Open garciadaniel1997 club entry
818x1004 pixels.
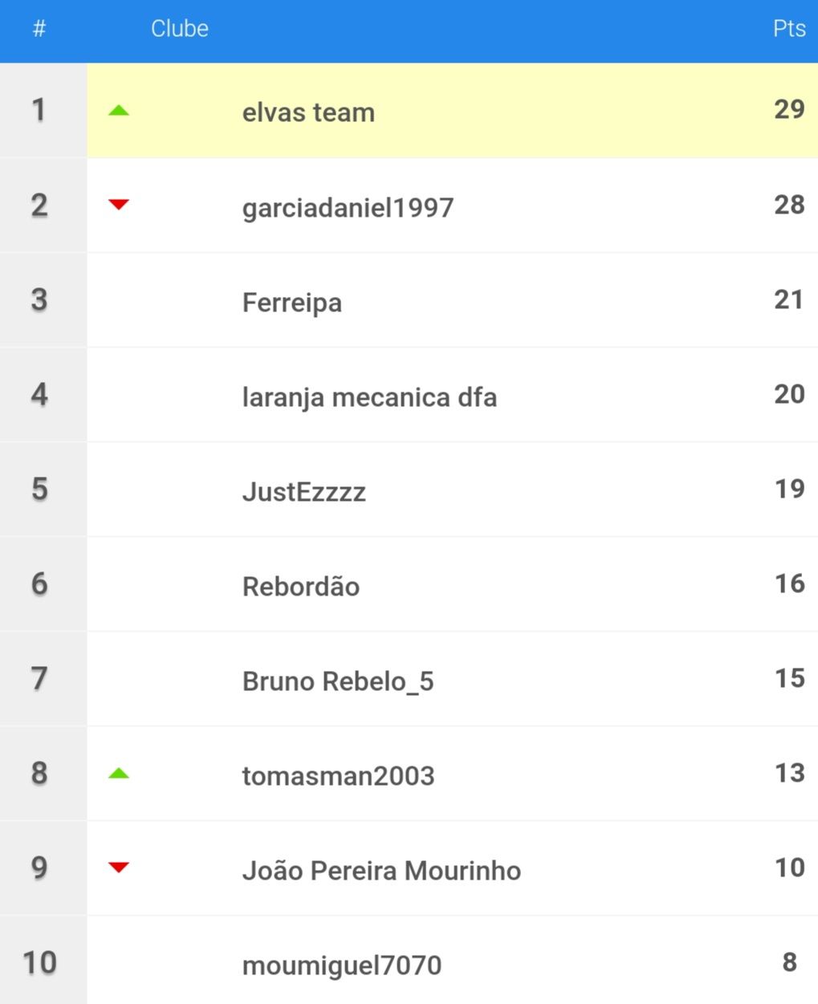348,208
